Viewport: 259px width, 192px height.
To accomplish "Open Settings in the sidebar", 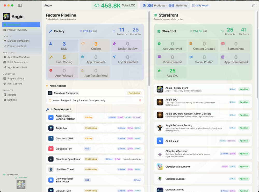I will pyautogui.click(x=21, y=100).
